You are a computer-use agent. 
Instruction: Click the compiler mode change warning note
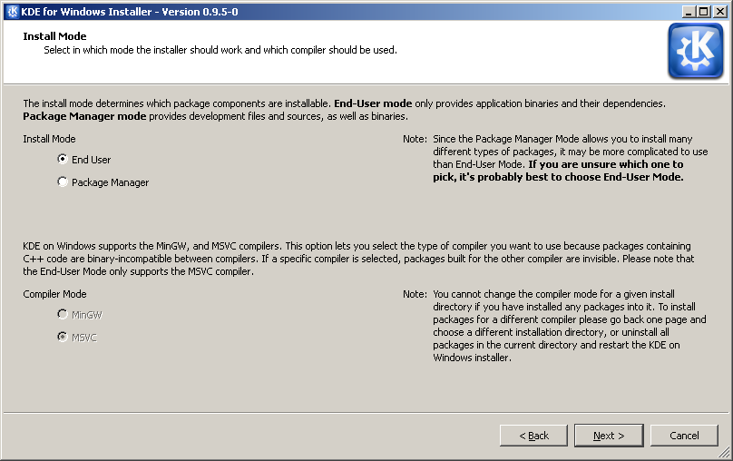(x=569, y=326)
